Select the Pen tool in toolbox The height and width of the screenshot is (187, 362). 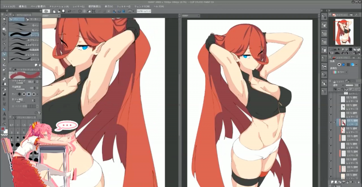(4, 55)
